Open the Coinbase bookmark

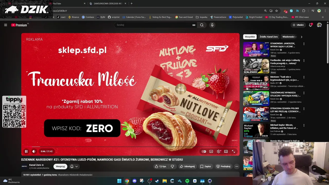[x=88, y=17]
